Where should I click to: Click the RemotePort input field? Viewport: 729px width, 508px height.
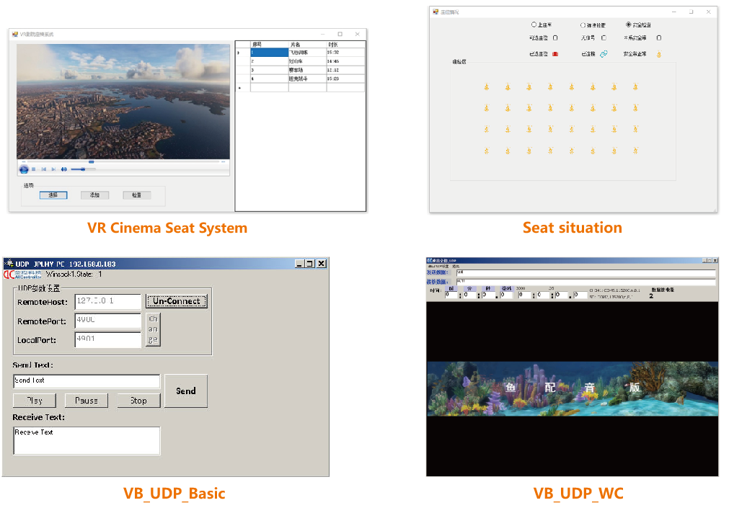coord(108,321)
